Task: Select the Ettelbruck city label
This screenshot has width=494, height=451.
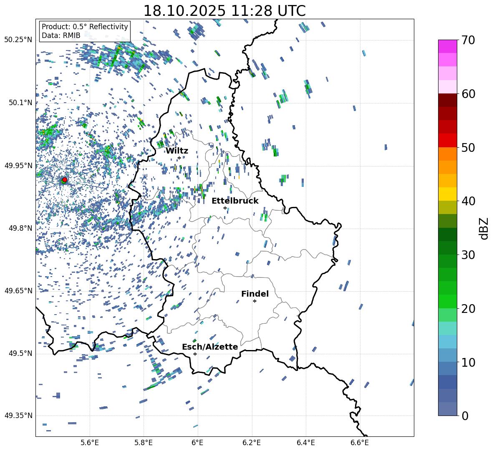Action: pos(235,201)
